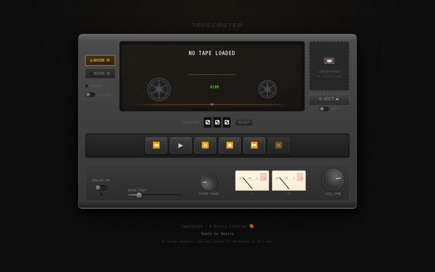This screenshot has height=272, width=435.
Task: Click the middle counter digit
Action: pos(217,122)
